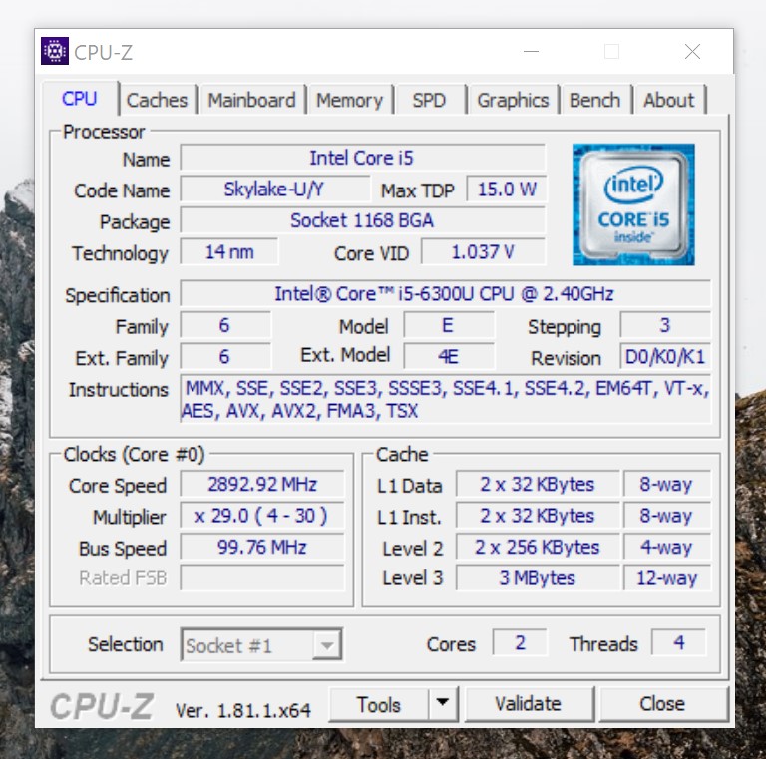Click the 15.0 W Max TDP value

(507, 190)
